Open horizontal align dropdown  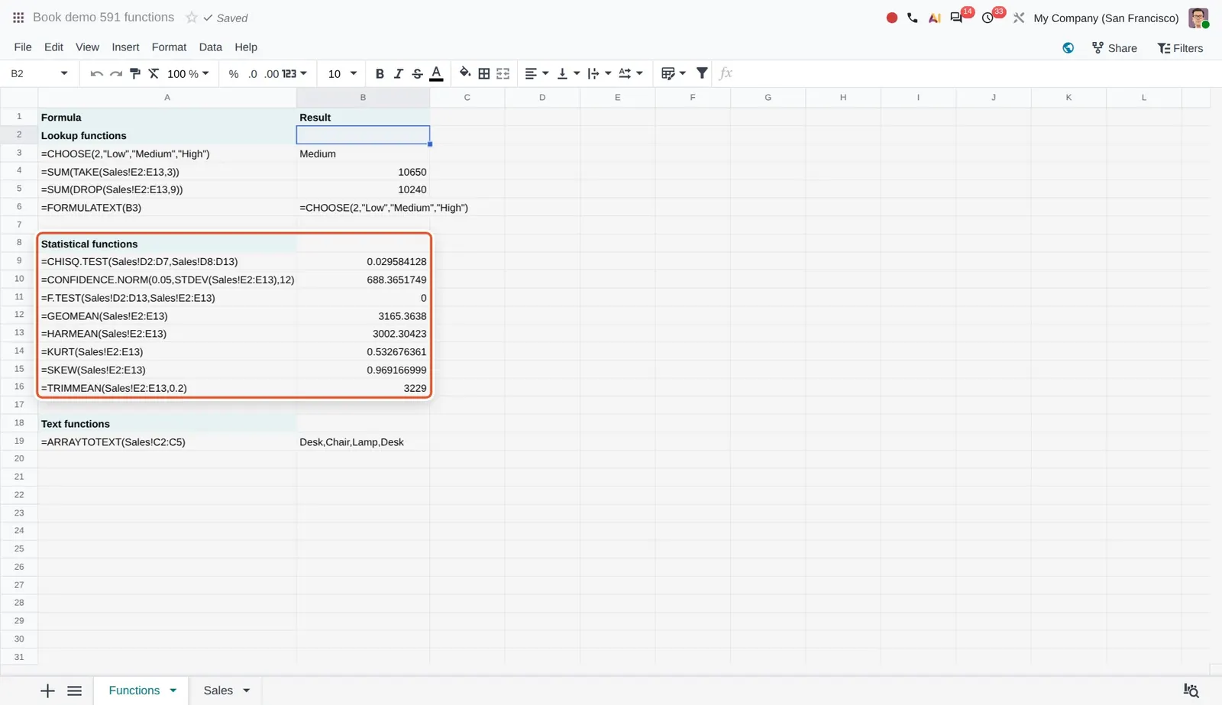[537, 74]
